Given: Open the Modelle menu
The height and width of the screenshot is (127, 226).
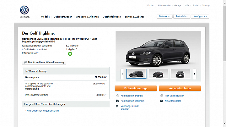Looking at the screenshot, I should pyautogui.click(x=45, y=17).
